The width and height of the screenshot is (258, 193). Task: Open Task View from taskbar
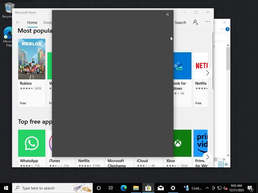pyautogui.click(x=111, y=188)
